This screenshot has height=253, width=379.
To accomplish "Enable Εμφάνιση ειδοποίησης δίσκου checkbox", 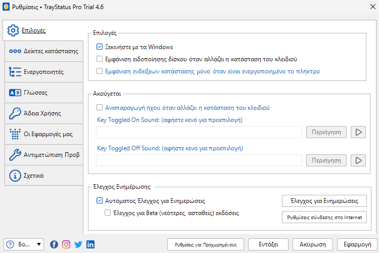I will (100, 59).
